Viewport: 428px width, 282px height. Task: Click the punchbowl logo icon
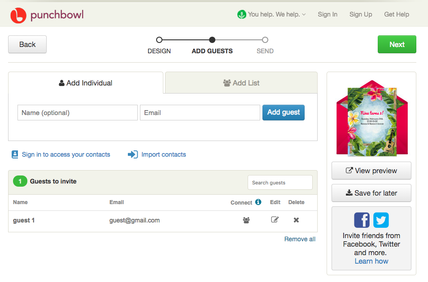pyautogui.click(x=18, y=14)
